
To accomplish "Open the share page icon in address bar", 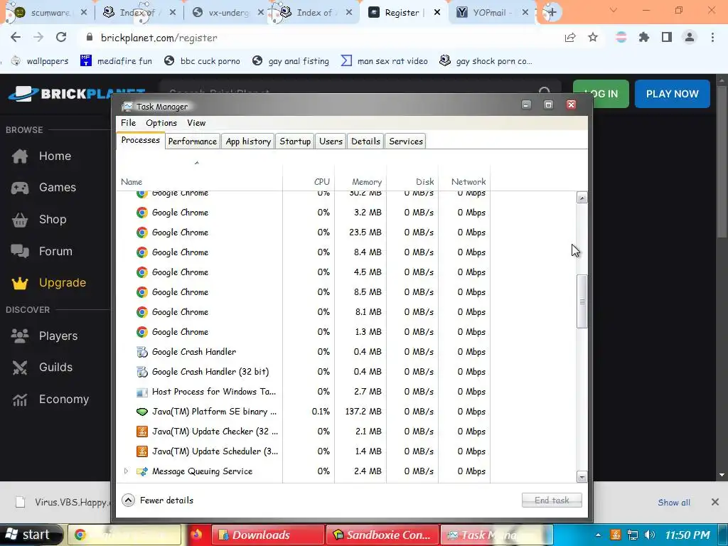I will (x=570, y=38).
